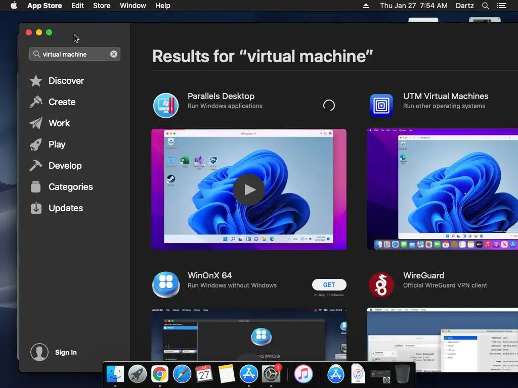This screenshot has height=388, width=518.
Task: Click the virtual machine search text field
Action: pyautogui.click(x=75, y=54)
